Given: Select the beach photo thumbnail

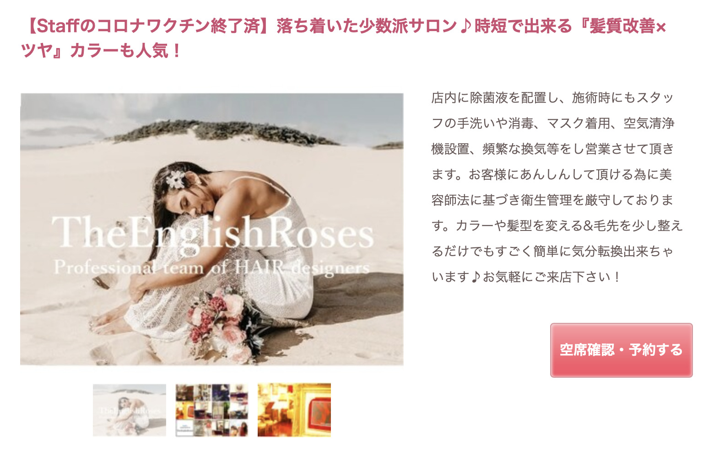Looking at the screenshot, I should pos(130,410).
